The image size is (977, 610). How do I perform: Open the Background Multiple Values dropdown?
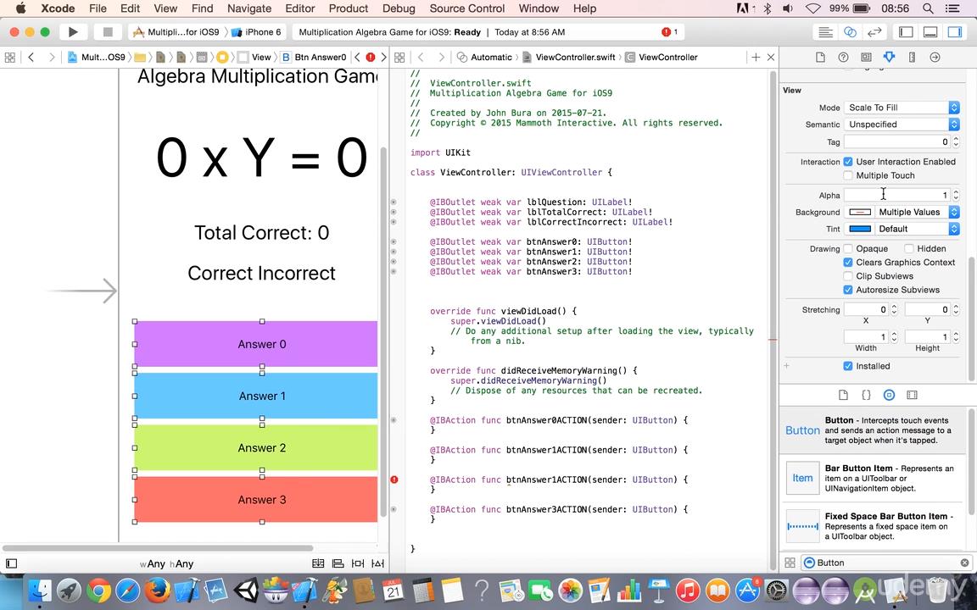point(917,213)
